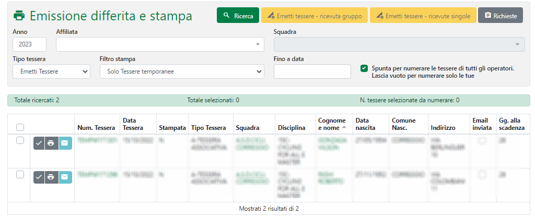Click the checkmark icon in second row
Image resolution: width=535 pixels, height=217 pixels.
click(39, 177)
